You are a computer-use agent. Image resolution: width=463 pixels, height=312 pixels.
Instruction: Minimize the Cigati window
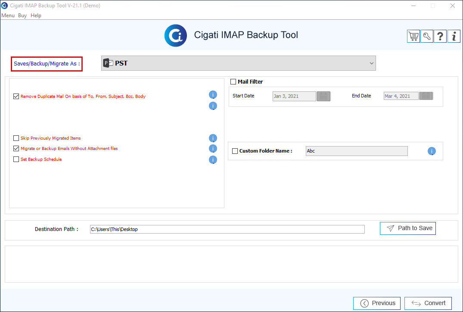point(413,6)
